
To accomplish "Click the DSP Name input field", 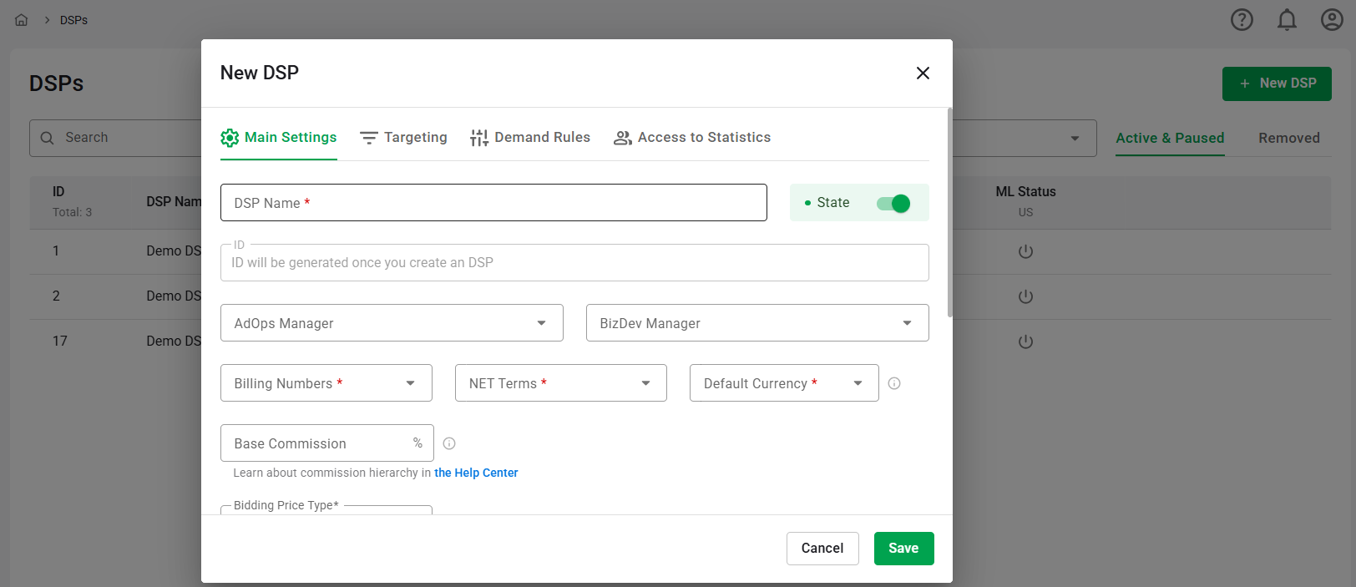I will coord(493,203).
